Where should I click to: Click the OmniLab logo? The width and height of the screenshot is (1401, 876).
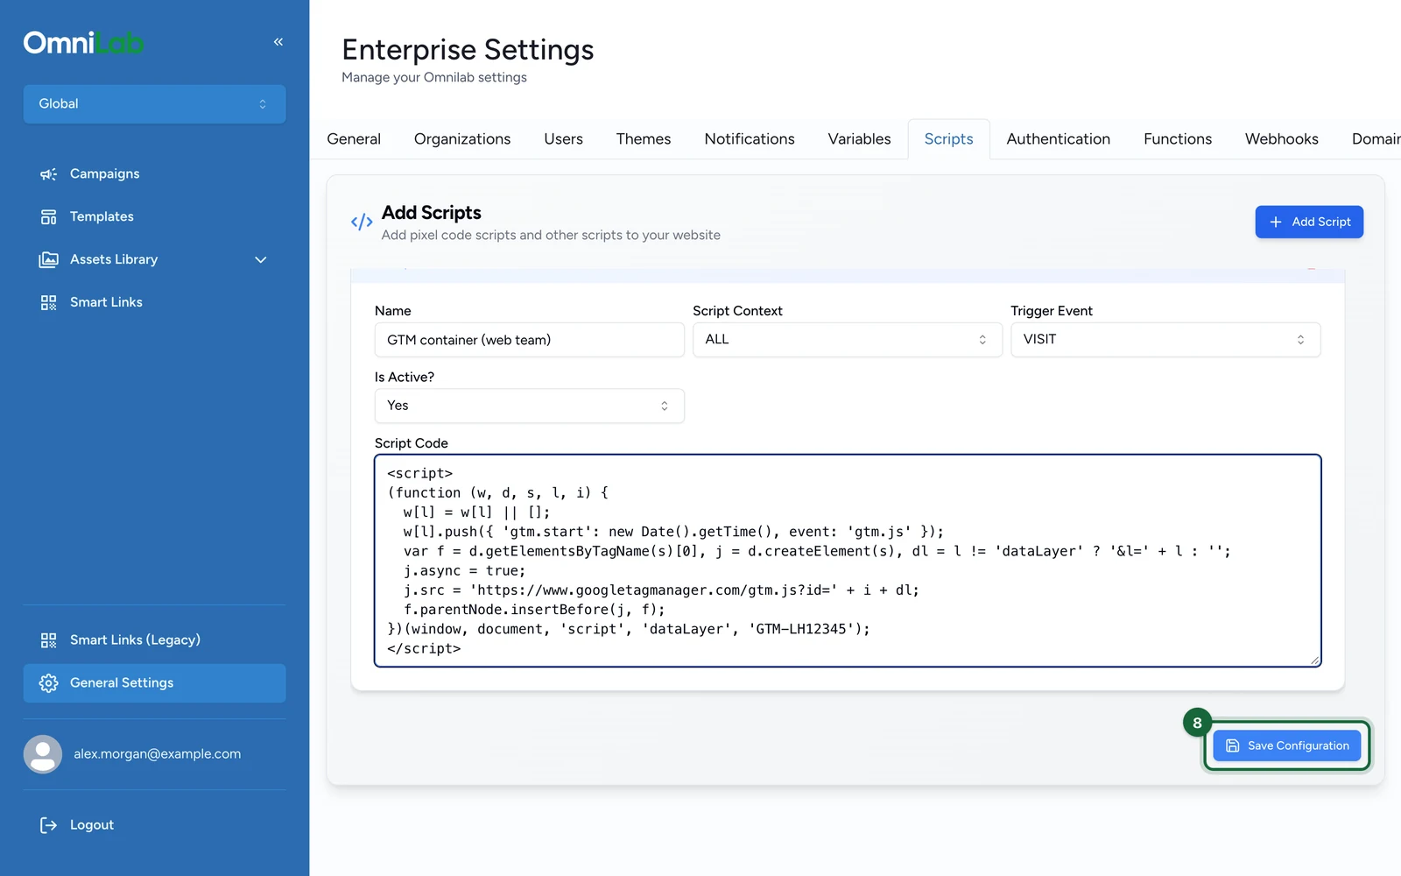[x=84, y=42]
